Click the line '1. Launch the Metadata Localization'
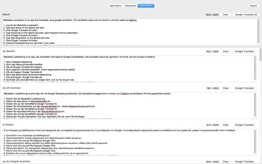 point(21,25)
